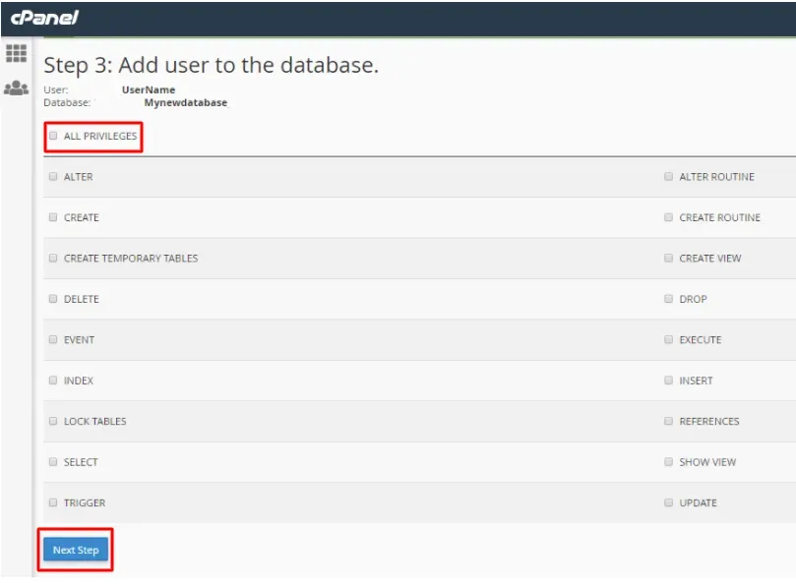796x588 pixels.
Task: Open the user manager people icon
Action: click(x=17, y=88)
